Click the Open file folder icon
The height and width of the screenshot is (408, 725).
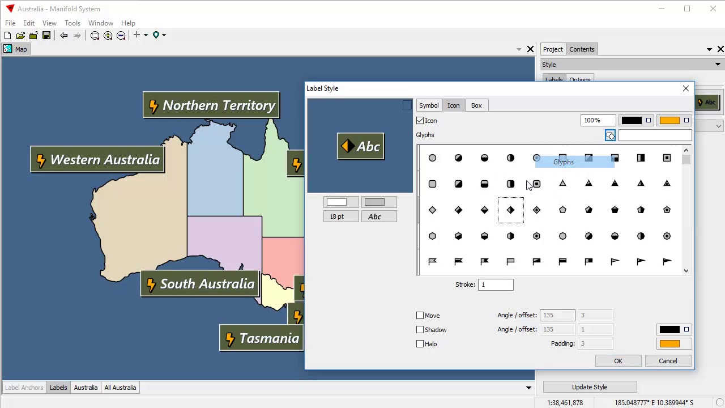tap(20, 35)
